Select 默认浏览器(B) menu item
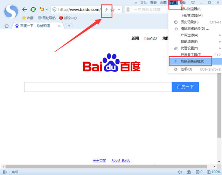 tap(195, 9)
